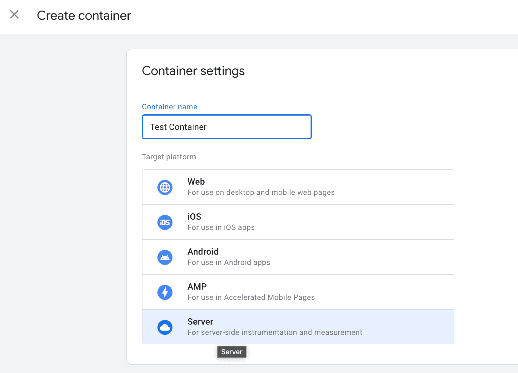Click 'For server-side instrumentation and measurement' text
518x373 pixels.
pos(275,332)
